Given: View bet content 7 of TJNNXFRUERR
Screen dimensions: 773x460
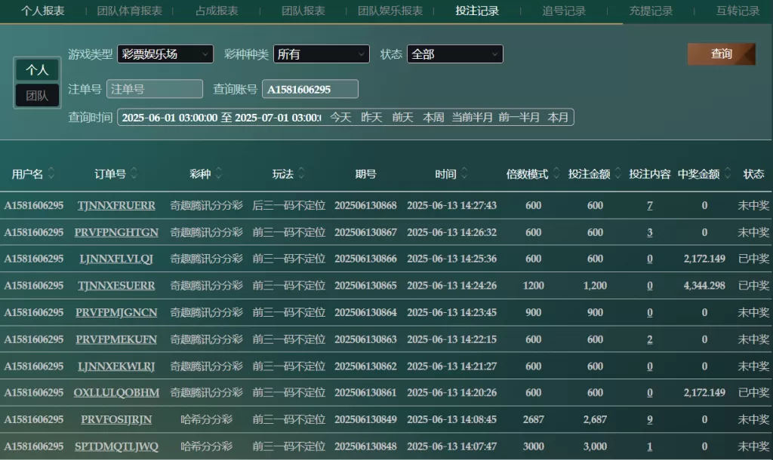Looking at the screenshot, I should [x=650, y=205].
